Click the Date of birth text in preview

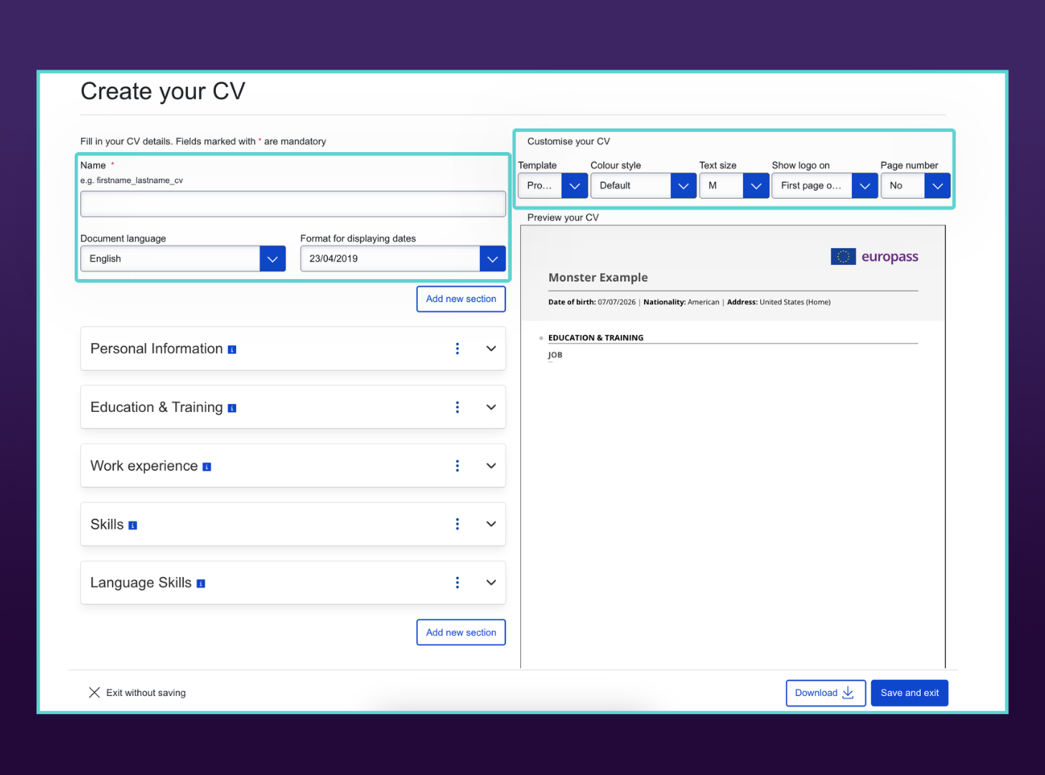coord(592,302)
